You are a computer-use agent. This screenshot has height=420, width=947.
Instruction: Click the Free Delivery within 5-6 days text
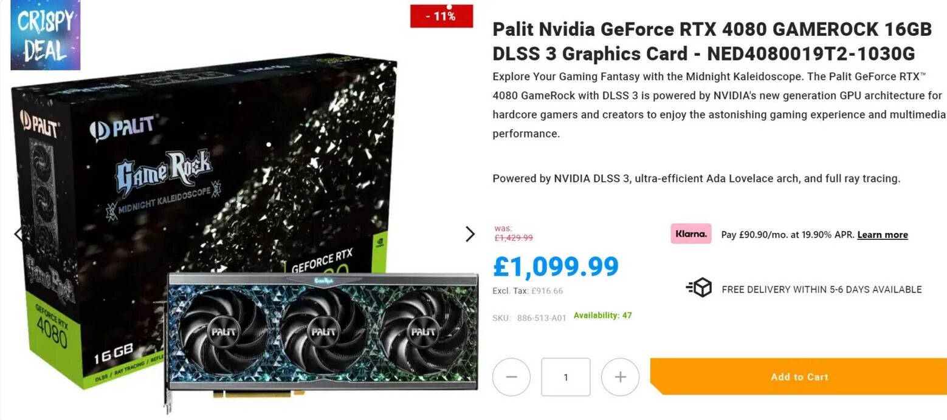pyautogui.click(x=822, y=290)
